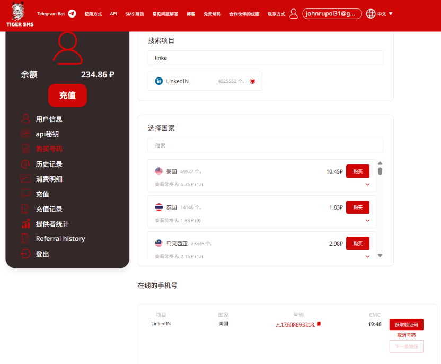Open 博客 menu item
The width and height of the screenshot is (441, 364).
click(x=191, y=14)
